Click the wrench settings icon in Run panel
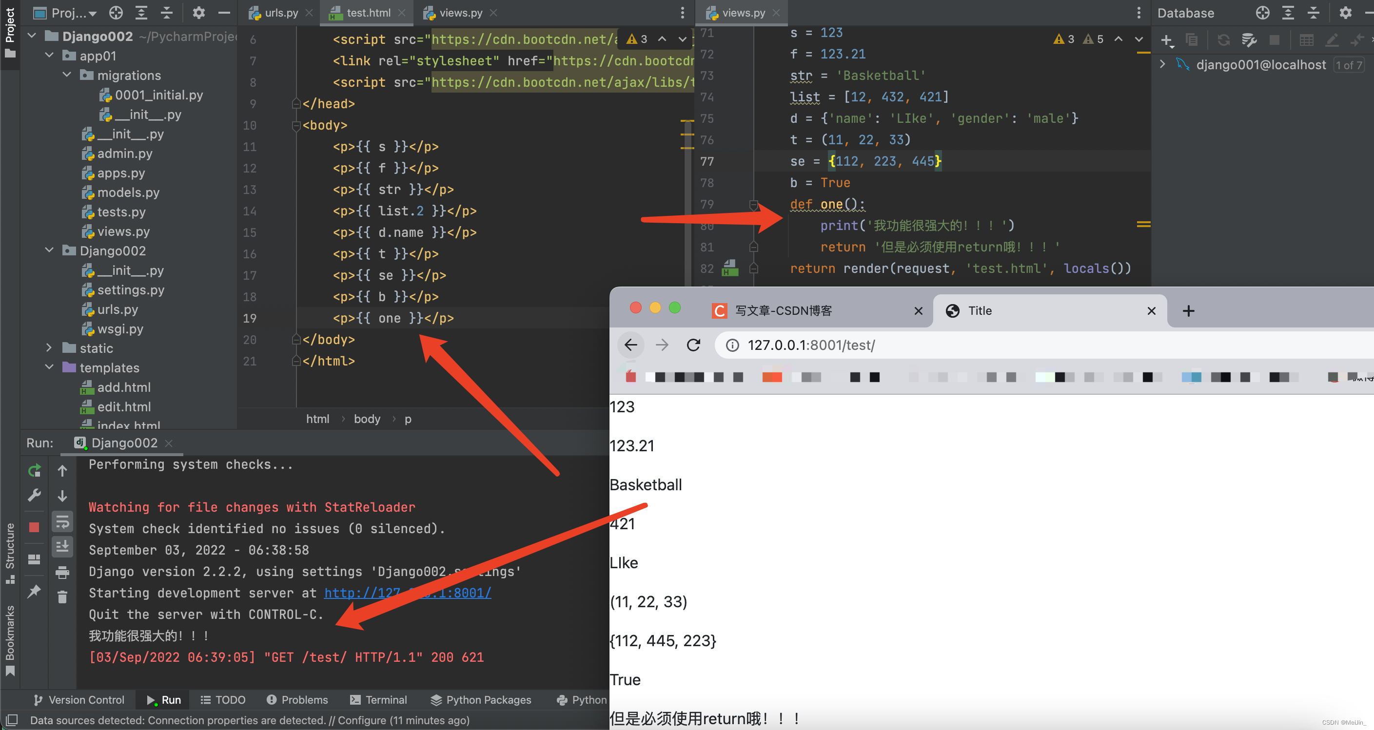Screen dimensions: 1374x730 [34, 496]
